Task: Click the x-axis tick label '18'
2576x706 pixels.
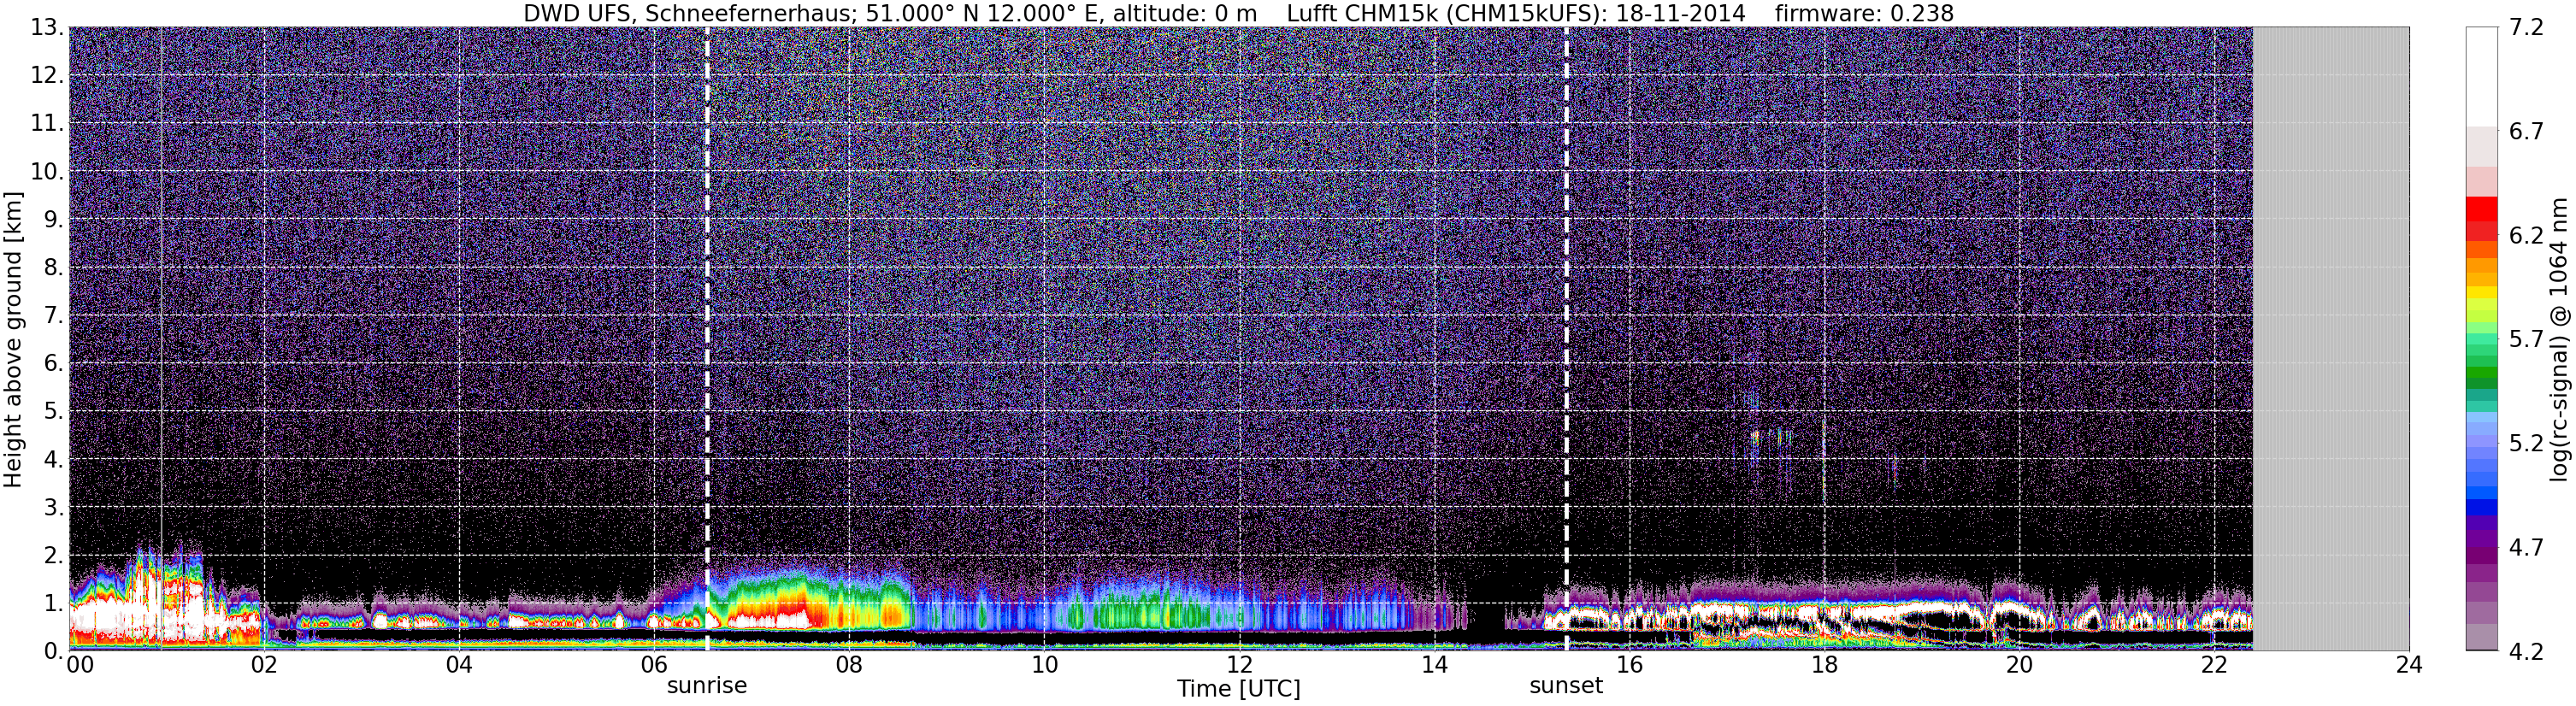Action: point(1824,665)
